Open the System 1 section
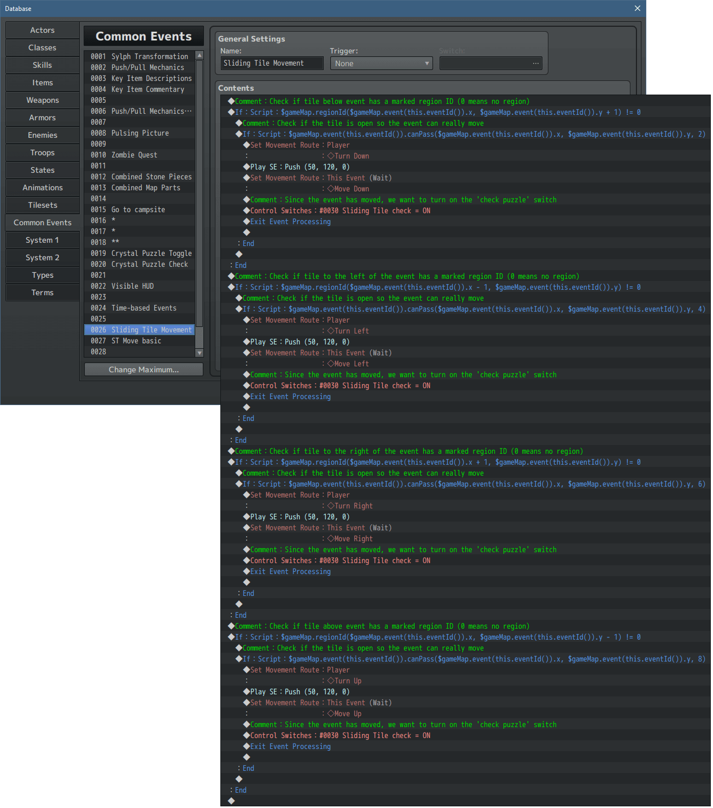Image resolution: width=713 pixels, height=808 pixels. click(42, 240)
